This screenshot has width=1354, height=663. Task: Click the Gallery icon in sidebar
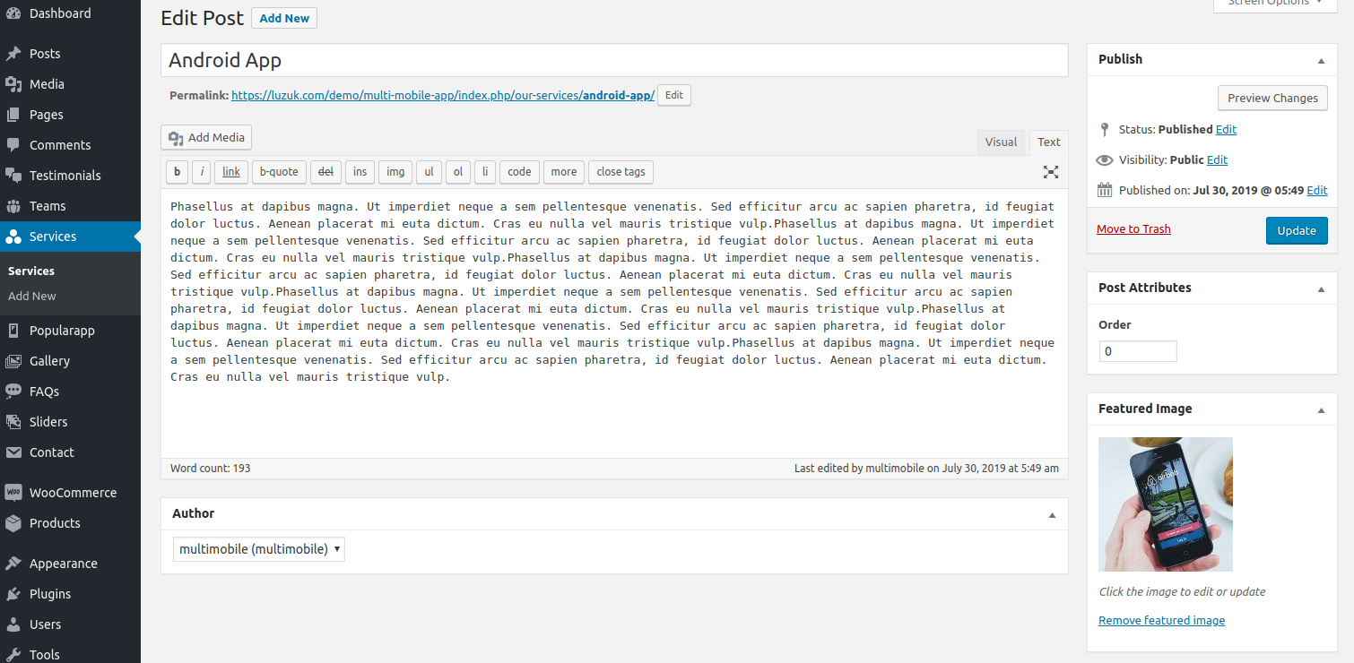pyautogui.click(x=13, y=361)
